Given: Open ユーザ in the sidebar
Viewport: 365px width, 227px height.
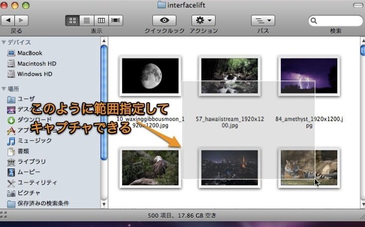Looking at the screenshot, I should pyautogui.click(x=26, y=99).
